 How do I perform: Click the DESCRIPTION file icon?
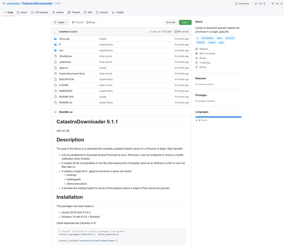(x=55, y=80)
